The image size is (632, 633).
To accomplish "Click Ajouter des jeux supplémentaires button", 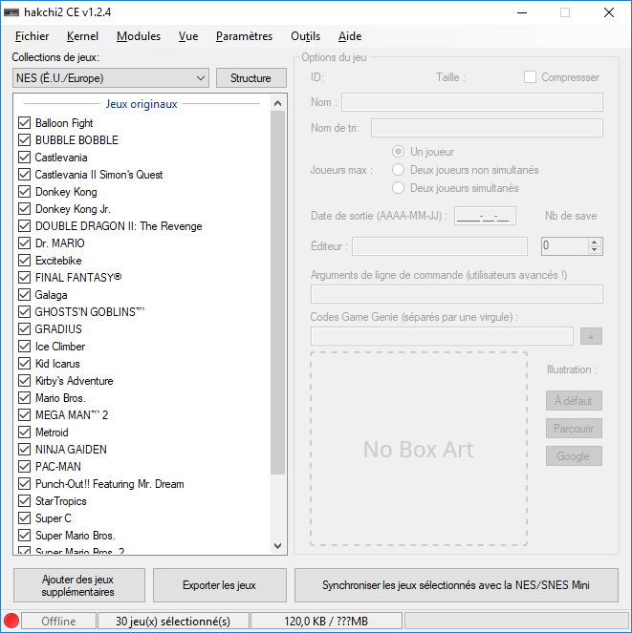I will 78,585.
